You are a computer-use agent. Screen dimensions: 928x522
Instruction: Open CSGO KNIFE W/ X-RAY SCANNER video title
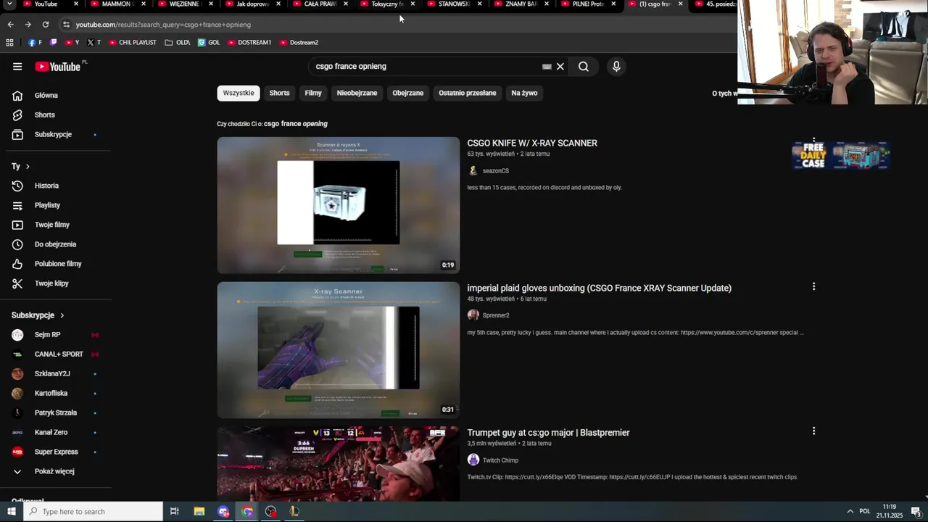coord(532,144)
